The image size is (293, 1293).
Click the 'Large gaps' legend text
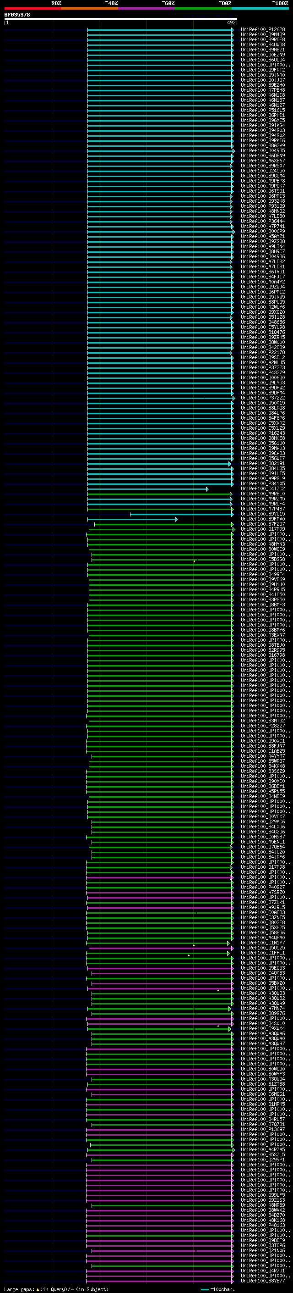pyautogui.click(x=20, y=1289)
